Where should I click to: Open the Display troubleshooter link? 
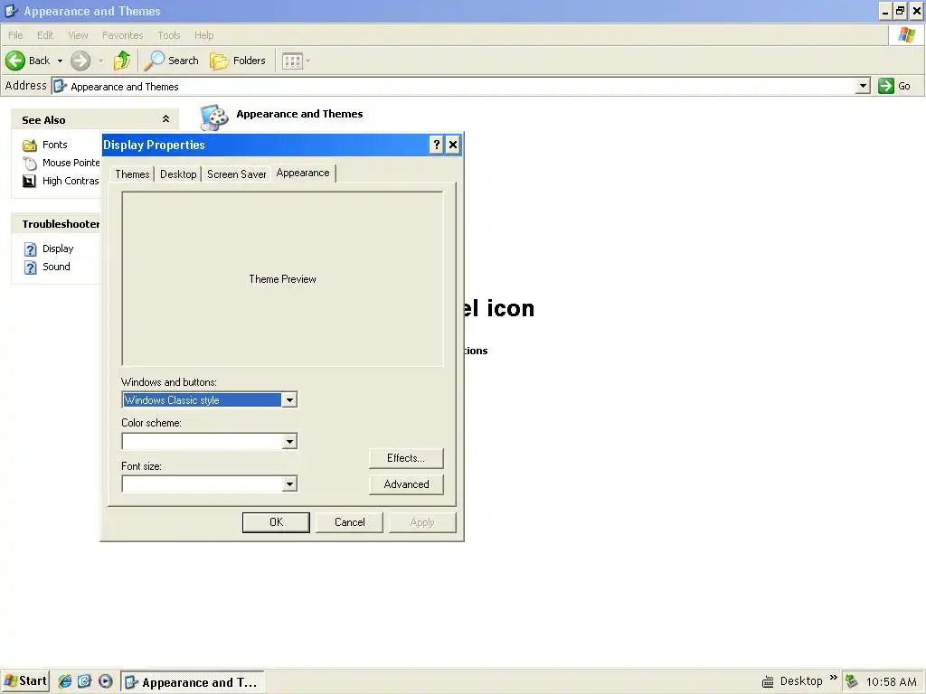point(58,249)
